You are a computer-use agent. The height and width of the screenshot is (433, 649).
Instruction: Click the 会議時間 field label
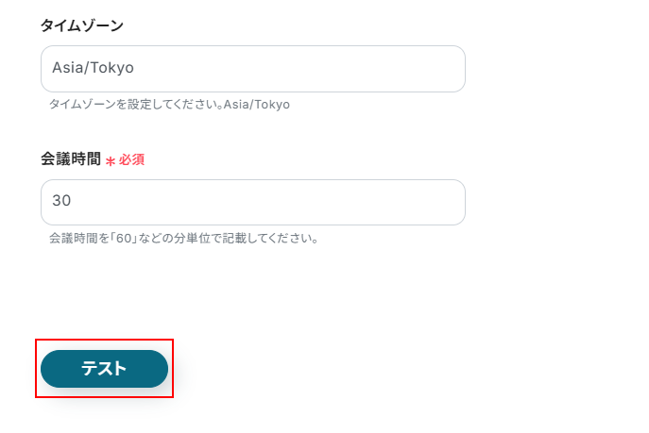pos(70,159)
